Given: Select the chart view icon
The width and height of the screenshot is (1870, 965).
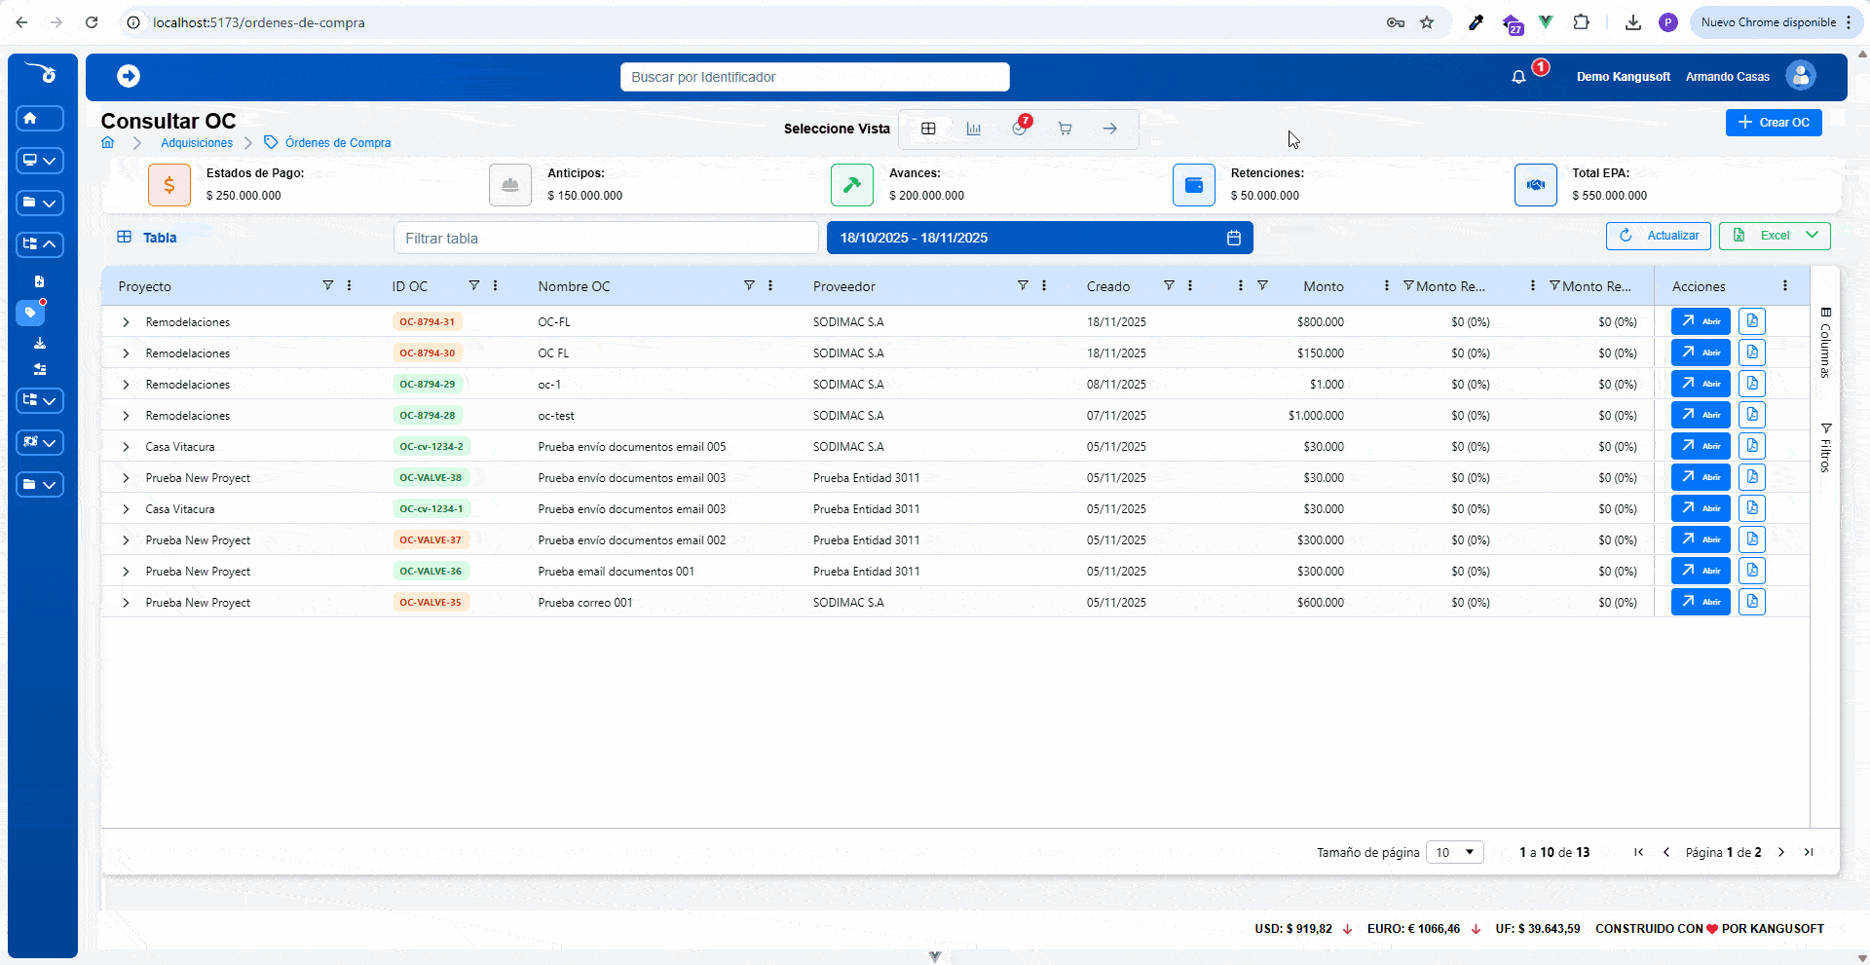Looking at the screenshot, I should click(x=974, y=129).
